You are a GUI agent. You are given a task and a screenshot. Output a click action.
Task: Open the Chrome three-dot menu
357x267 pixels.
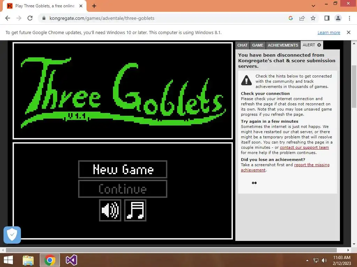point(349,18)
